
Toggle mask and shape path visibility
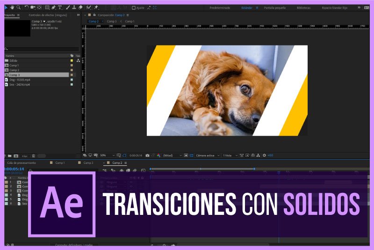124,155
